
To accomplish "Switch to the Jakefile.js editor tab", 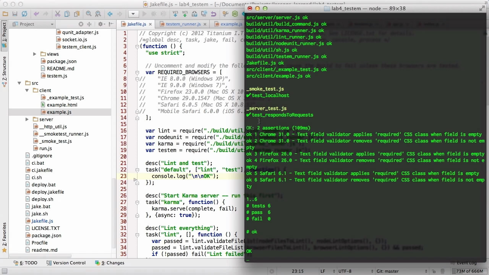I will point(136,24).
